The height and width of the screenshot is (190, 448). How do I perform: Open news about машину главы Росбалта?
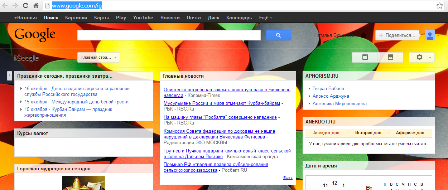[x=220, y=117]
